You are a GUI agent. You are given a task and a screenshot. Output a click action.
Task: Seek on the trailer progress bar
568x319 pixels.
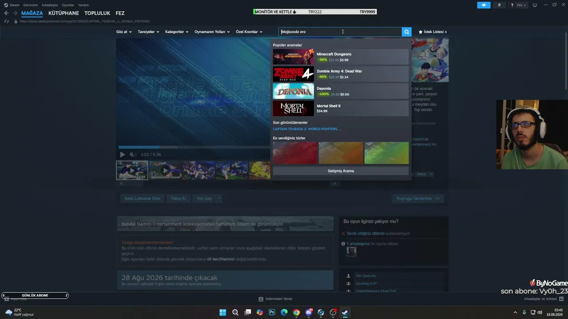194,147
